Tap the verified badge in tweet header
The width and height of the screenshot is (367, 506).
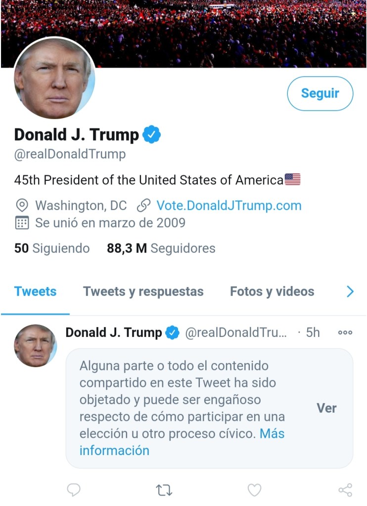click(x=172, y=333)
